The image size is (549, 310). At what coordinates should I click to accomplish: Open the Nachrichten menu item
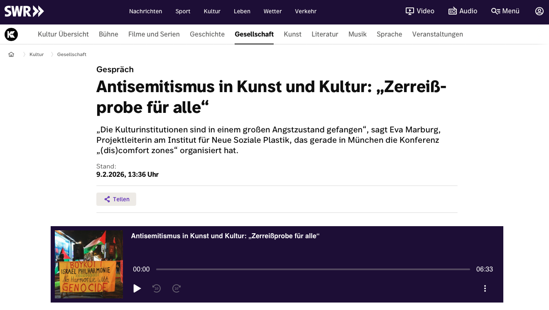pyautogui.click(x=145, y=11)
